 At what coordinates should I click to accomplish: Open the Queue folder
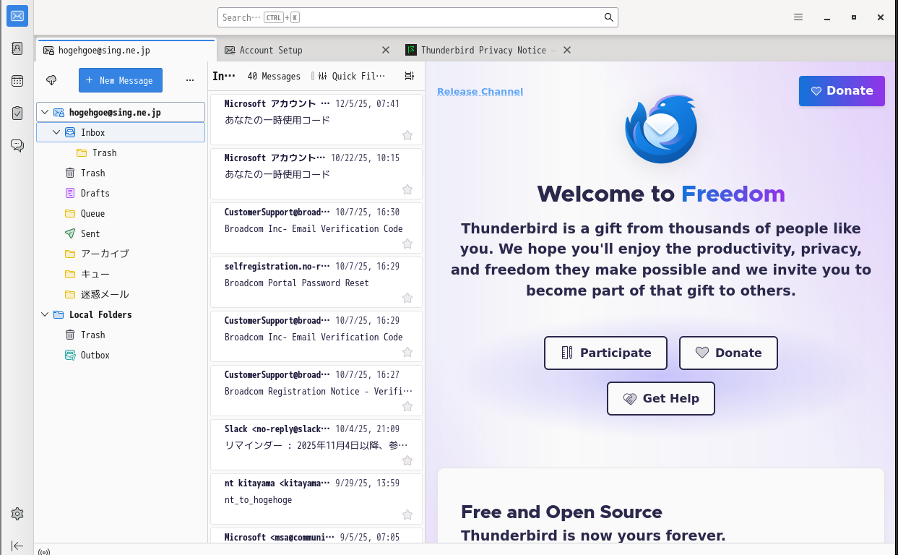[x=121, y=213]
